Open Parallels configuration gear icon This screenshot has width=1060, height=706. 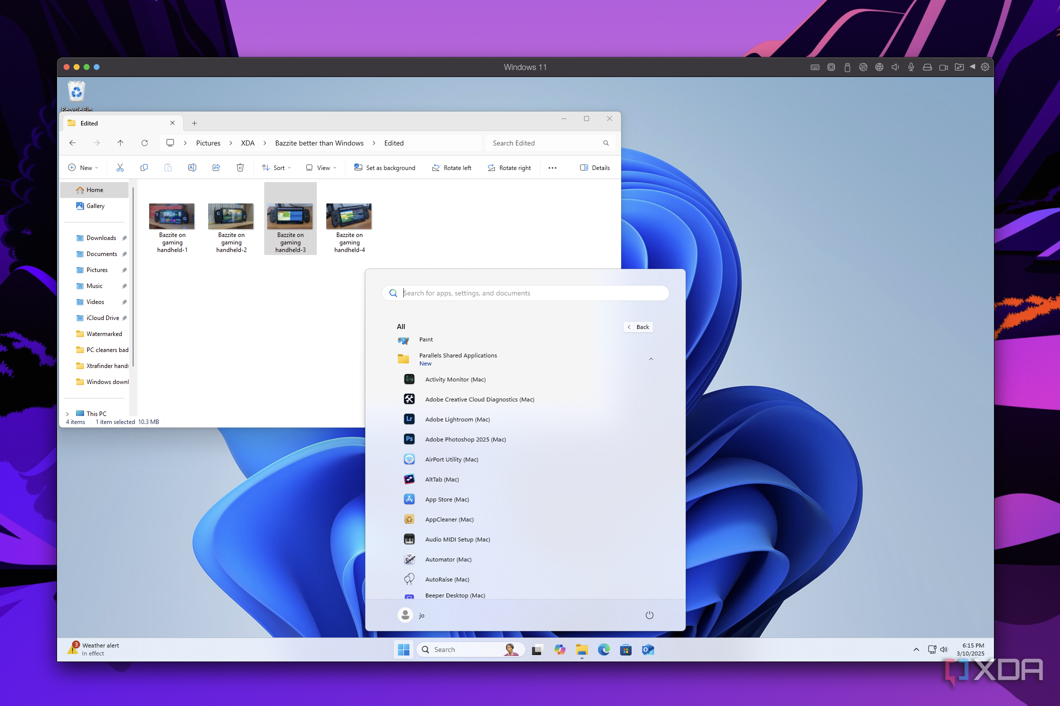985,67
